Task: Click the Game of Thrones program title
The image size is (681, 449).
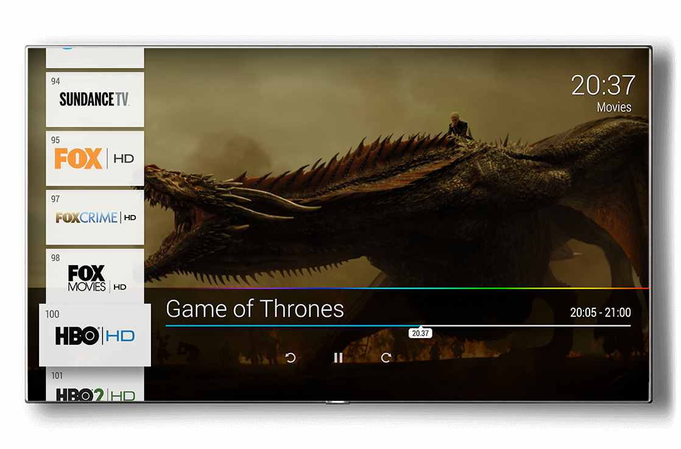Action: [255, 309]
